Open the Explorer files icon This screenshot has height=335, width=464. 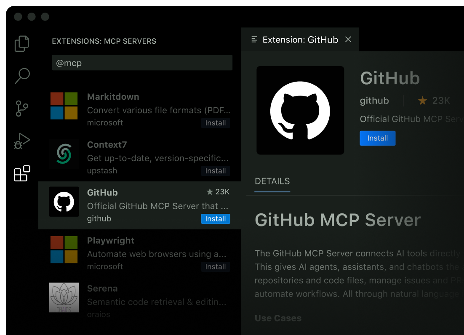tap(22, 44)
